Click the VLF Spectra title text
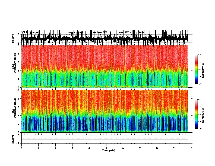This screenshot has width=215, height=166. tap(31, 33)
